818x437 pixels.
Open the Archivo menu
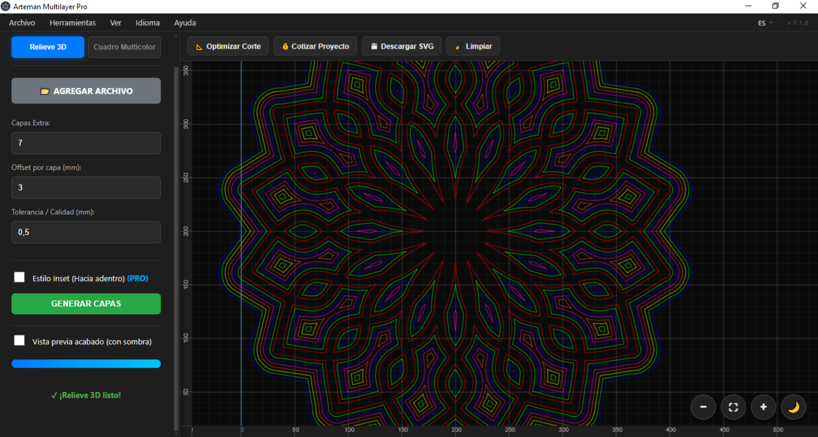22,23
